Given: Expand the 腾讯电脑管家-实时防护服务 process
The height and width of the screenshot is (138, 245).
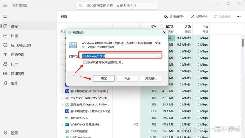Looking at the screenshot, I should tap(62, 91).
